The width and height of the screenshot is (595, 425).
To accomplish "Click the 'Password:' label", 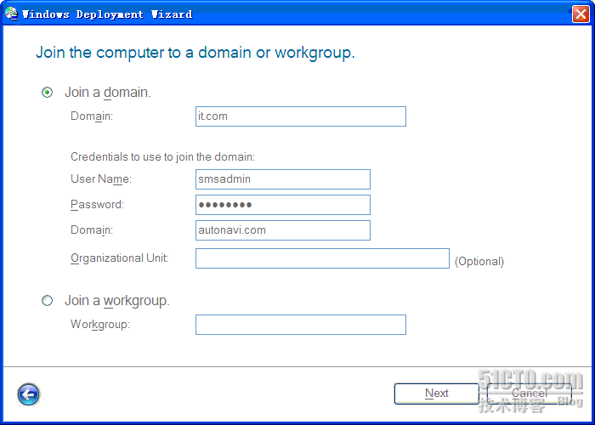I will coord(97,205).
